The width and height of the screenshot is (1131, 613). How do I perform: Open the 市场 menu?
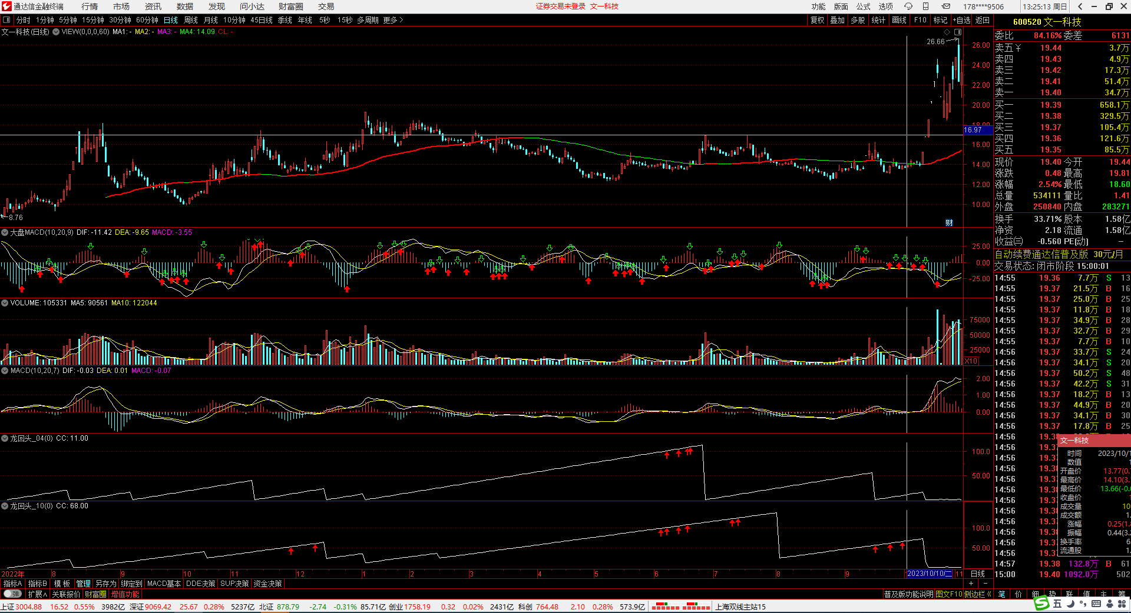(x=121, y=6)
